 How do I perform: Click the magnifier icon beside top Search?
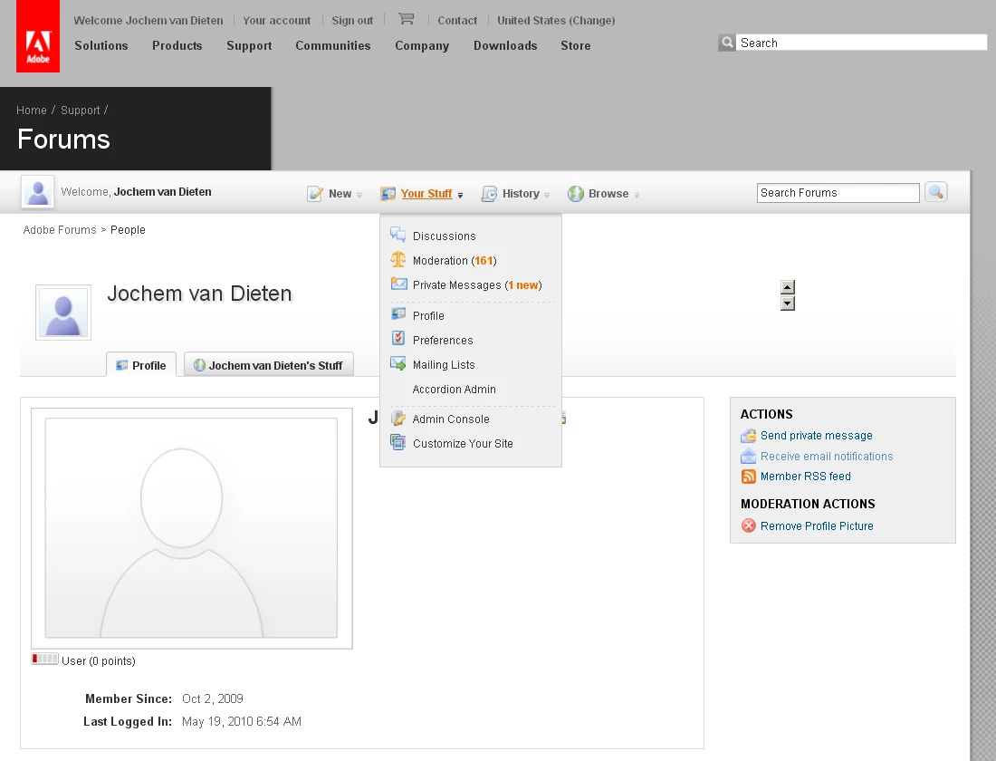(x=727, y=43)
